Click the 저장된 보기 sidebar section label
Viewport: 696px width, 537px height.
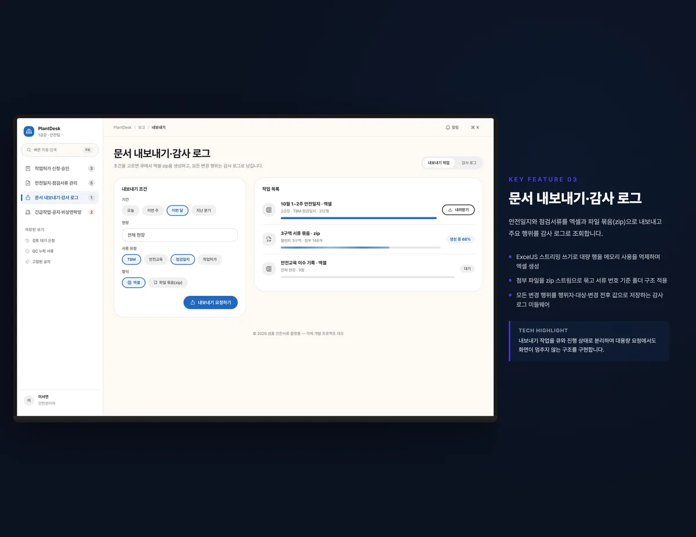click(x=35, y=230)
